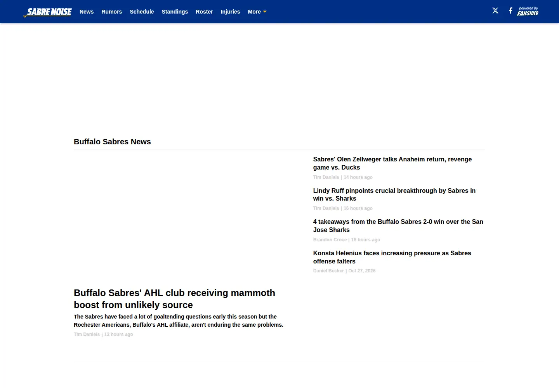Image resolution: width=559 pixels, height=388 pixels.
Task: Click the byline with 14 hours ago
Action: click(x=343, y=177)
